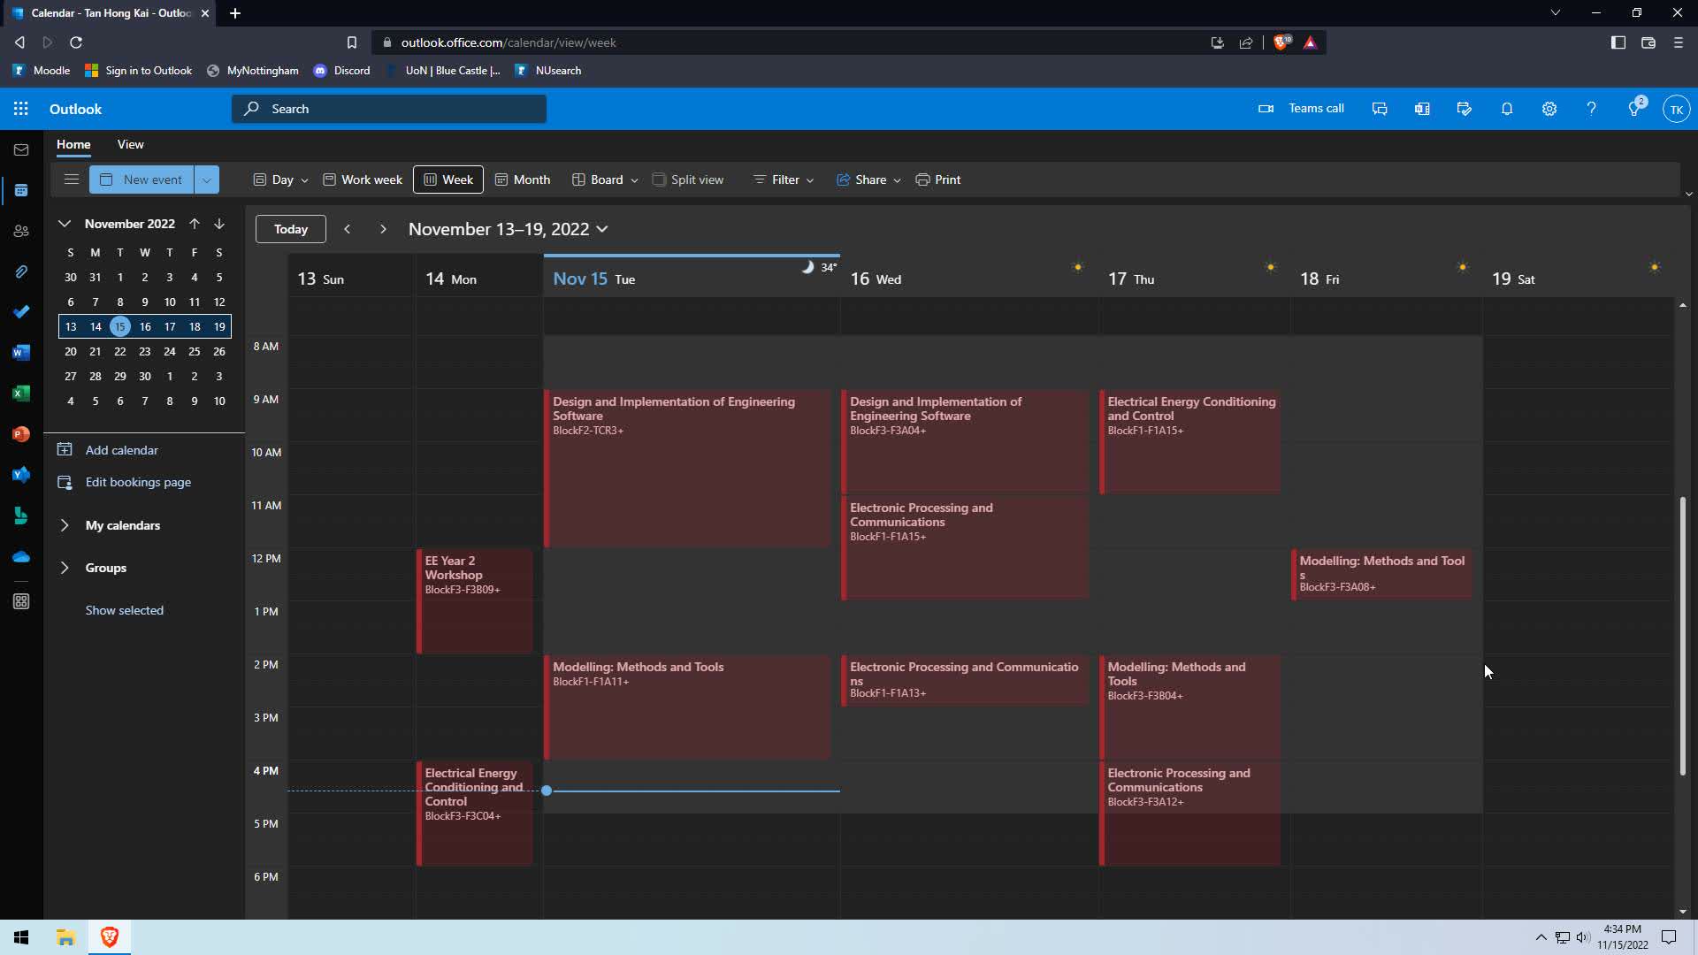Open the Notifications bell icon

[x=1507, y=109]
